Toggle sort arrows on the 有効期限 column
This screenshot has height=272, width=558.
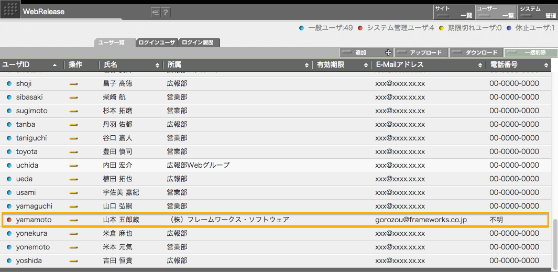pyautogui.click(x=366, y=65)
